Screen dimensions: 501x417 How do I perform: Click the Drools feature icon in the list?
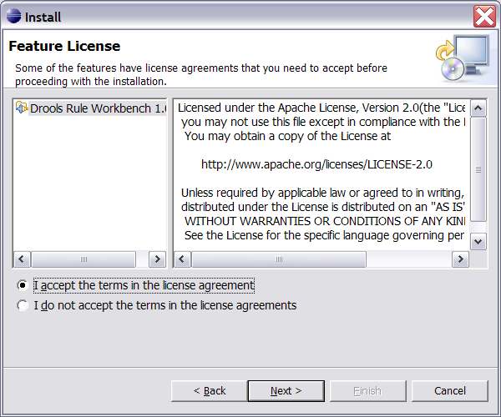(x=22, y=108)
